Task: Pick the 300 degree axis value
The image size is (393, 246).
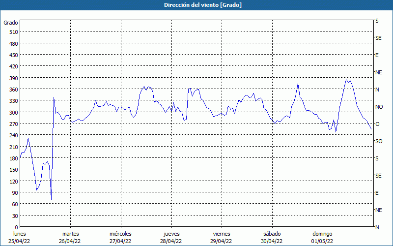Action: (14, 113)
